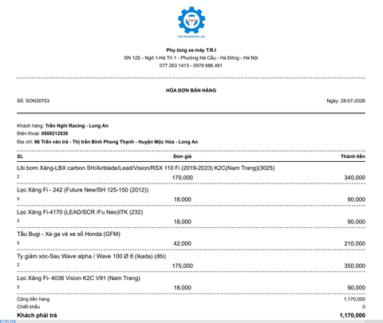Click line total '210,000'
The width and height of the screenshot is (383, 323).
354,243
